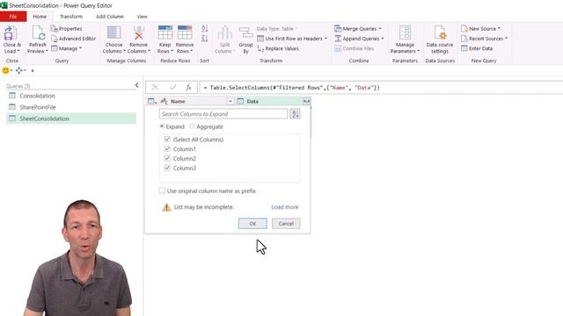The image size is (563, 316).
Task: Open the File tab
Action: [x=13, y=17]
